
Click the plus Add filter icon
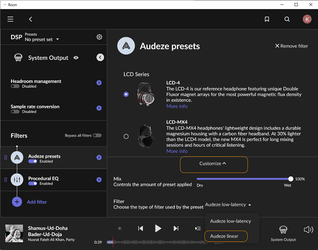point(17,201)
